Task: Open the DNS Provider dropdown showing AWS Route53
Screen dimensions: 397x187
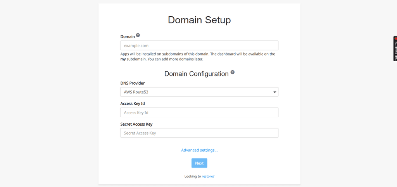Action: pos(199,92)
